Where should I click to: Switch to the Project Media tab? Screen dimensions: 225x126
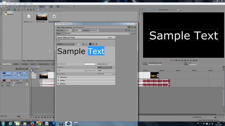coord(7,64)
